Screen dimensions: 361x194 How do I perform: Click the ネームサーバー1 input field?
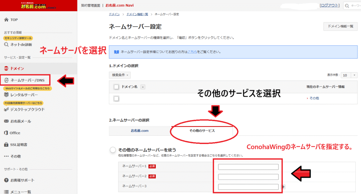pos(248,167)
